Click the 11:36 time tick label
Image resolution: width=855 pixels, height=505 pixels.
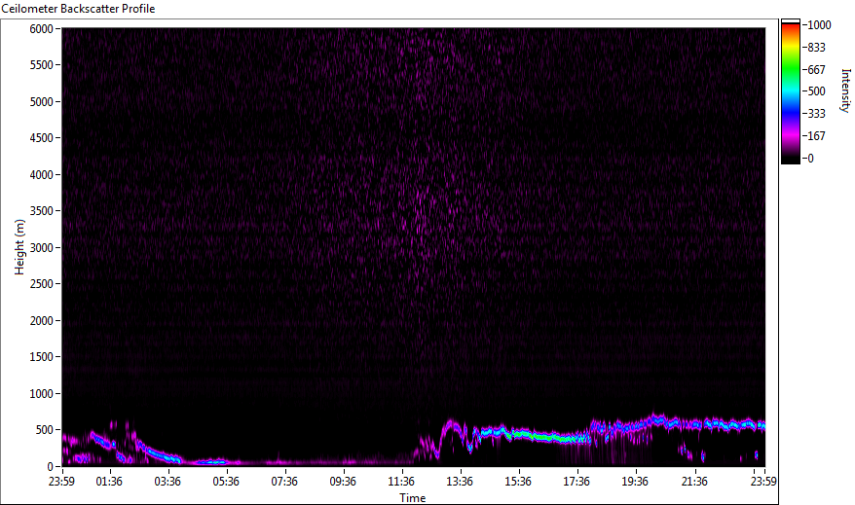coord(401,482)
